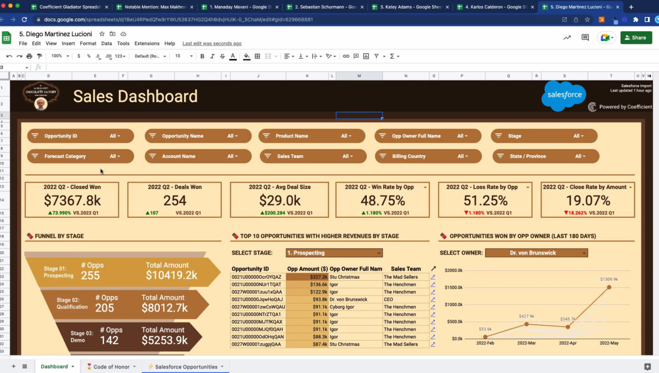The width and height of the screenshot is (659, 373).
Task: Toggle strikethrough formatting
Action: click(x=222, y=56)
